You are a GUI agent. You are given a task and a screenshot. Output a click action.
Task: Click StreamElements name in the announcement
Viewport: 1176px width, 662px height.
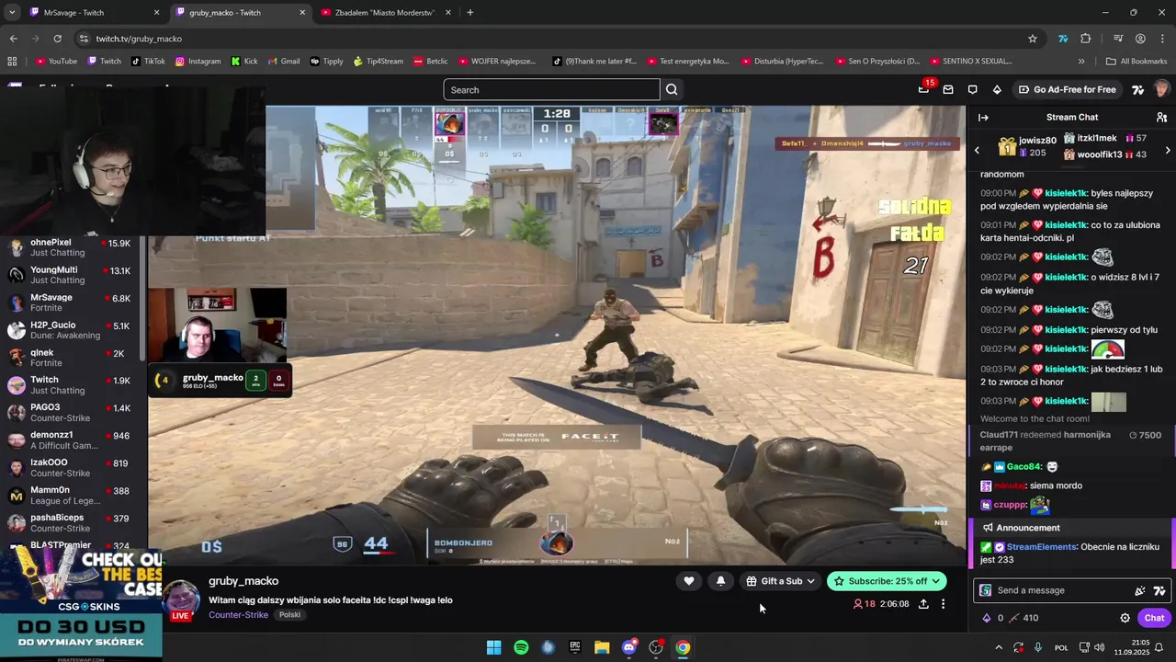coord(1042,547)
